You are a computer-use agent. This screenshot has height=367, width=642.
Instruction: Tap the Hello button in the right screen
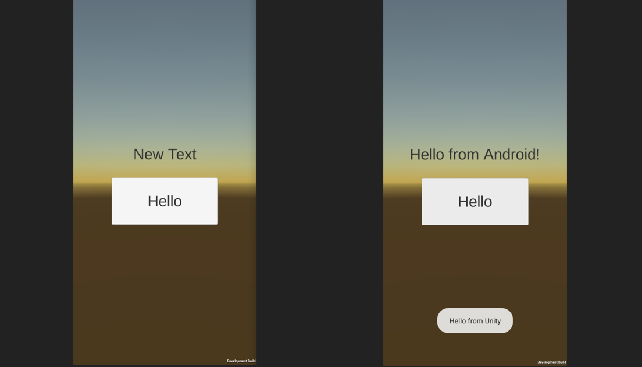coord(475,201)
